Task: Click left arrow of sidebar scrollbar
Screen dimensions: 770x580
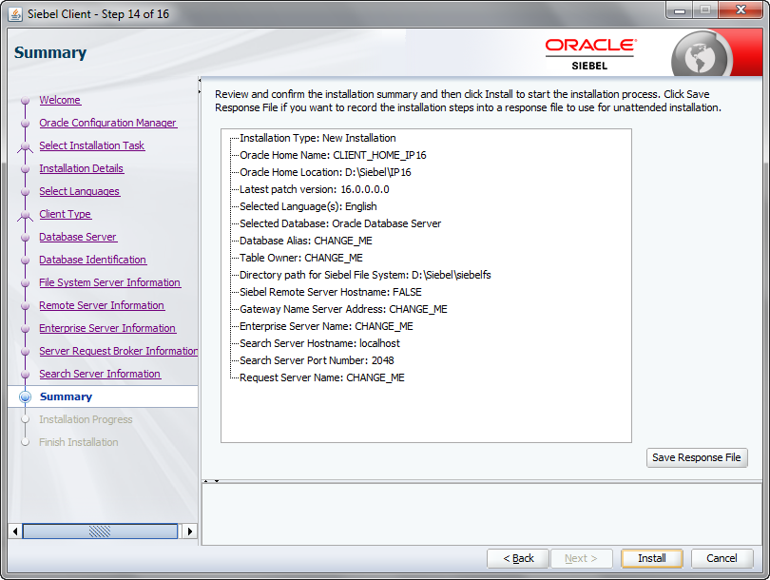Action: point(15,531)
